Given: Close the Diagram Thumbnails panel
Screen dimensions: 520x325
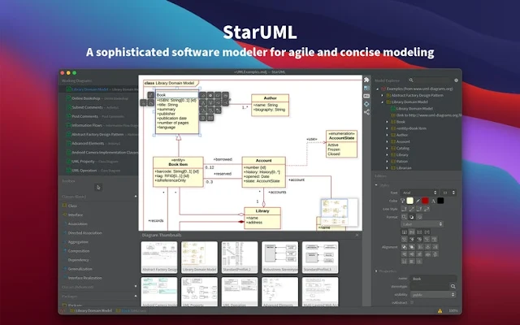Looking at the screenshot, I should tap(357, 235).
